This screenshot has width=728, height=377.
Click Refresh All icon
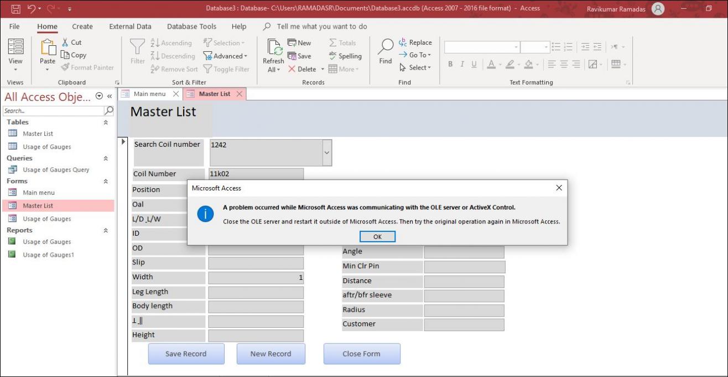tap(273, 47)
